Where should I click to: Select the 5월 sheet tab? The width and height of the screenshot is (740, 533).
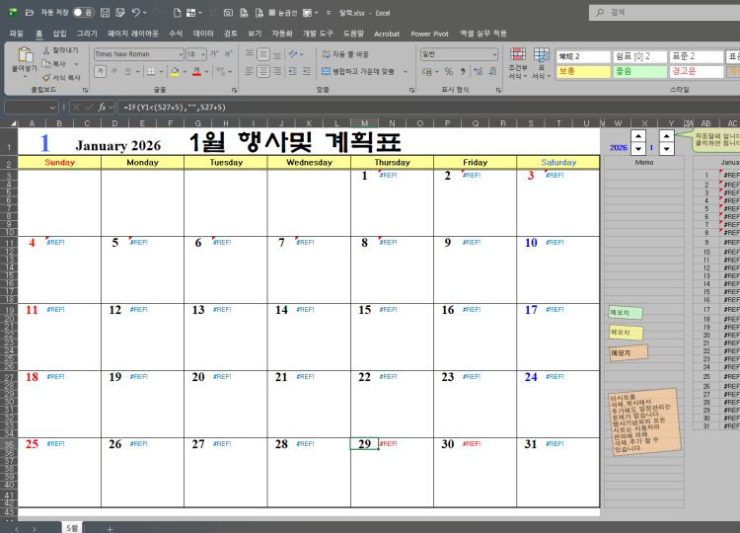click(x=71, y=528)
